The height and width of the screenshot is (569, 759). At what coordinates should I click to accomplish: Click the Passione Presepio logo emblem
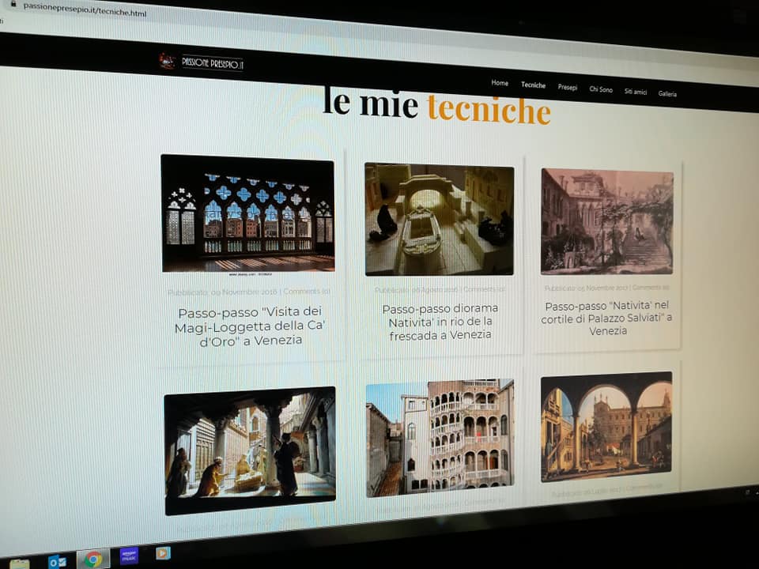pos(167,61)
